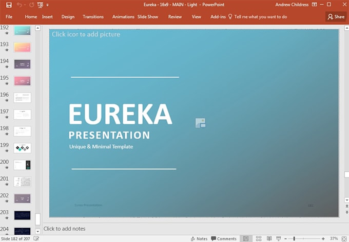Click zoom out minus button
Screen dimensions: 349x242
(285, 239)
